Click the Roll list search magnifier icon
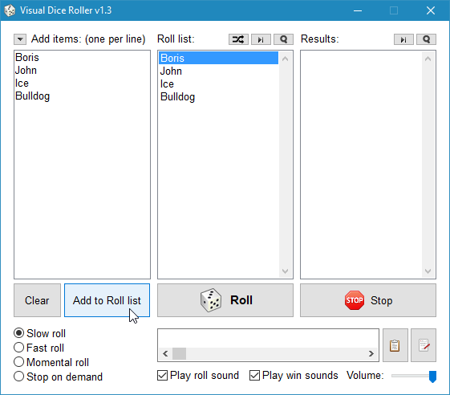 click(x=283, y=39)
